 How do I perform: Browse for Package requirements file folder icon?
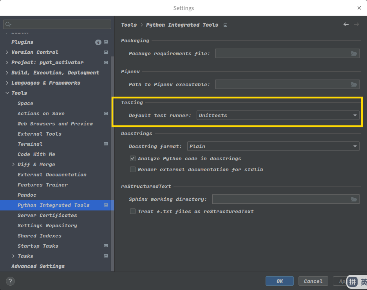(x=354, y=53)
